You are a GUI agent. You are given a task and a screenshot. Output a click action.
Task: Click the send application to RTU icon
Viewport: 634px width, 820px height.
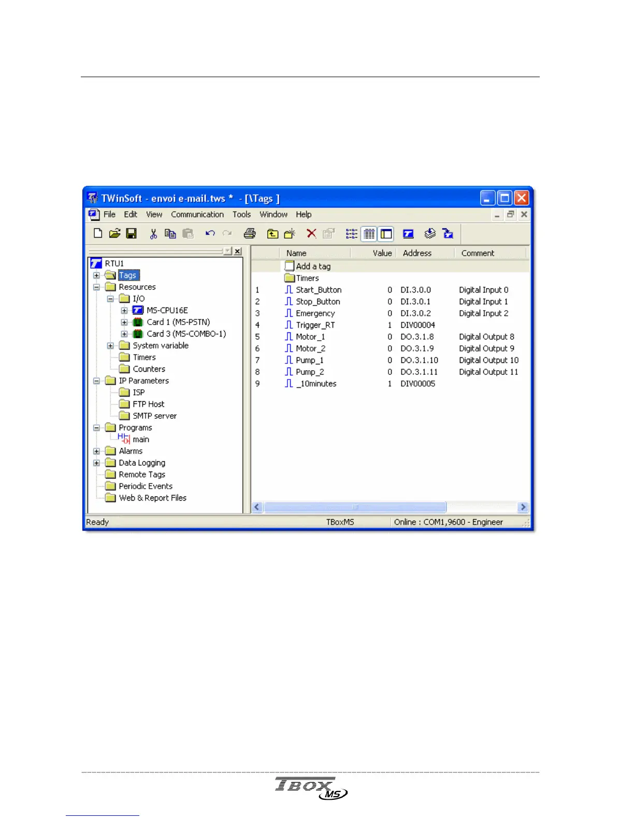point(448,233)
